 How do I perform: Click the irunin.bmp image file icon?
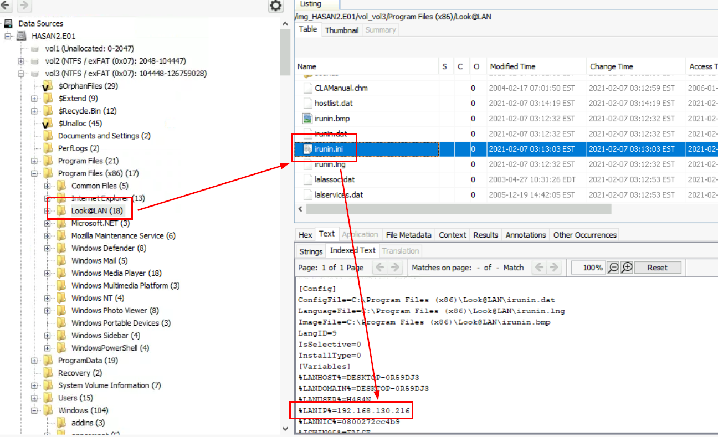[x=307, y=119]
